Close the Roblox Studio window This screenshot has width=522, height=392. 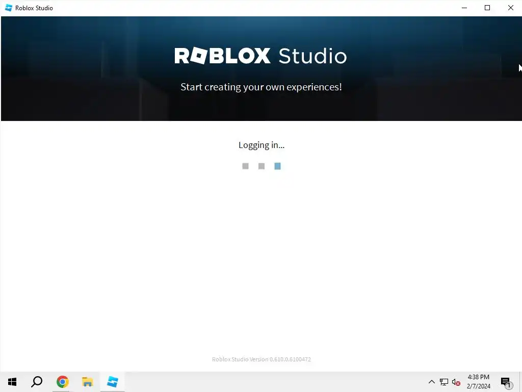(x=510, y=8)
